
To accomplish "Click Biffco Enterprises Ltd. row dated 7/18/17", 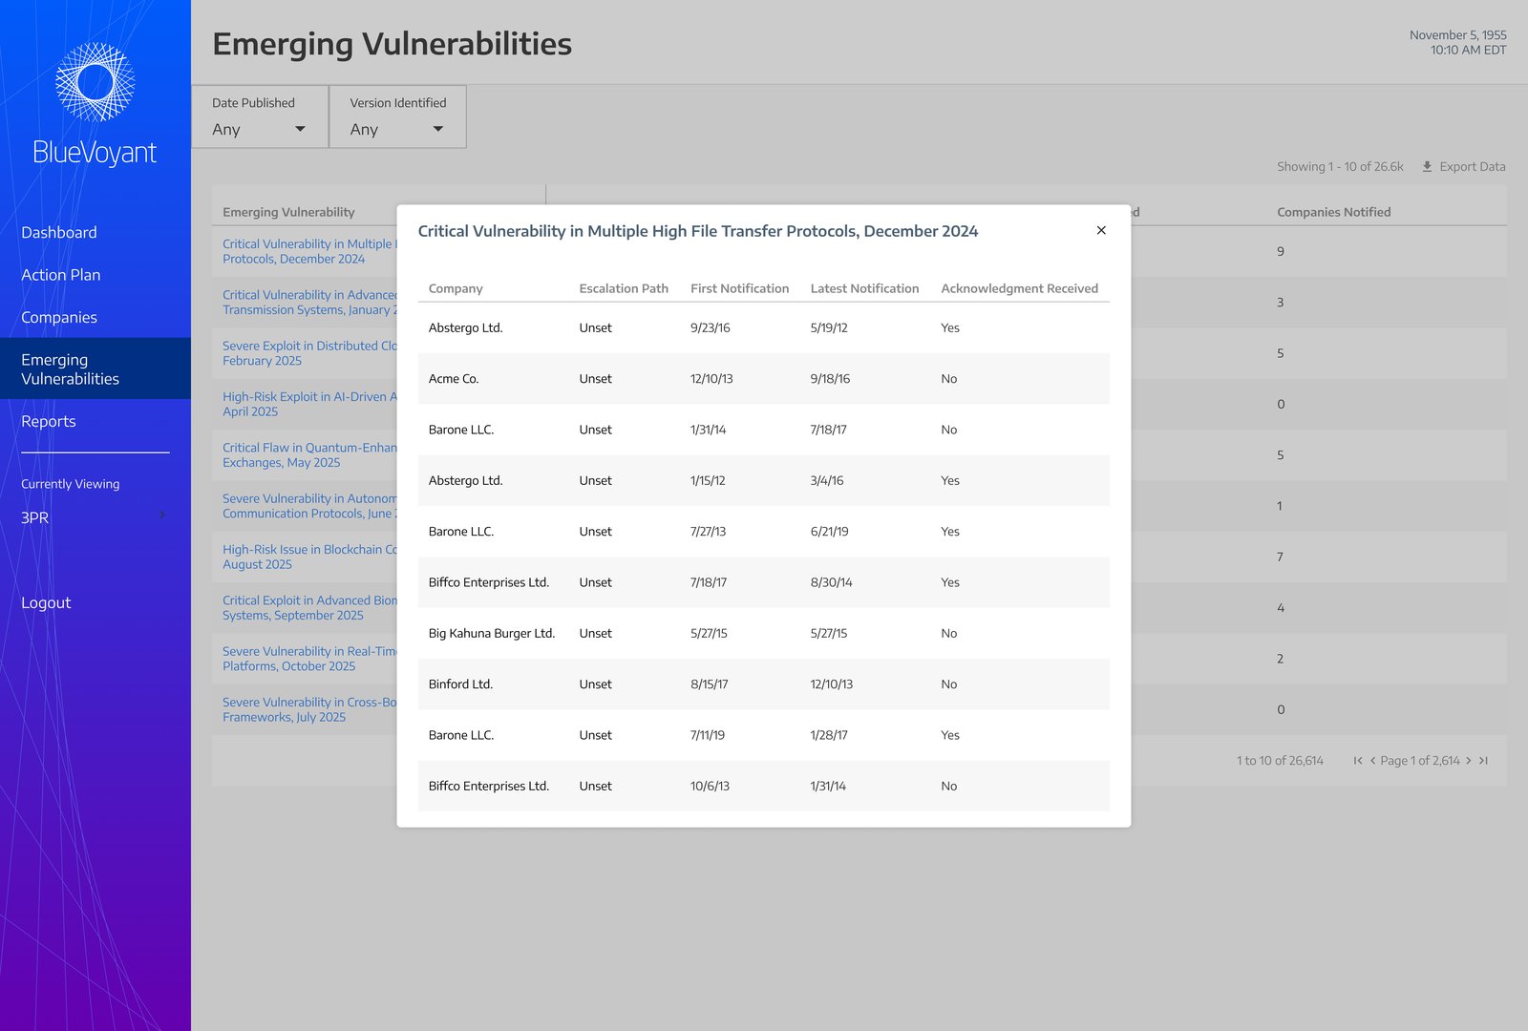I will click(x=764, y=582).
